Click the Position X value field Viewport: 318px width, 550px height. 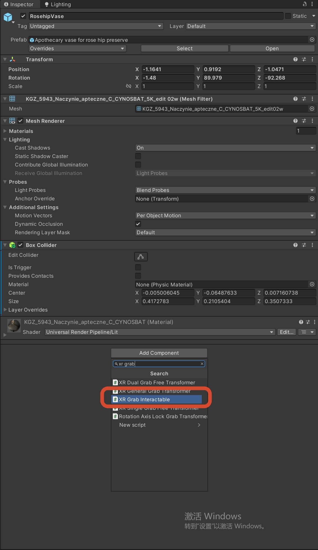[x=168, y=69]
